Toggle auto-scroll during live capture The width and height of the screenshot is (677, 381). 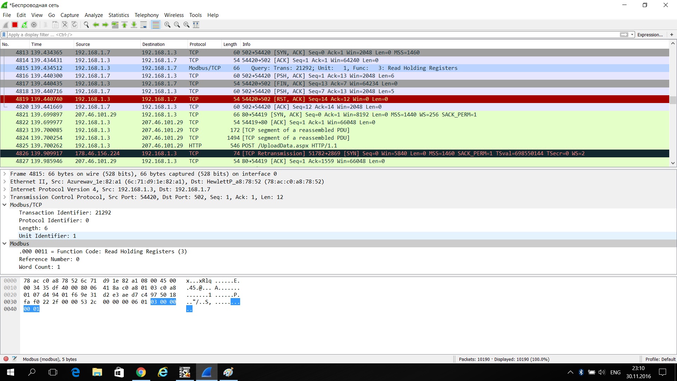(144, 25)
